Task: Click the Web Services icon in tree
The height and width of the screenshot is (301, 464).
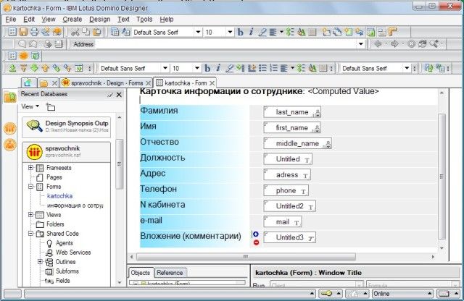Action: 49,253
